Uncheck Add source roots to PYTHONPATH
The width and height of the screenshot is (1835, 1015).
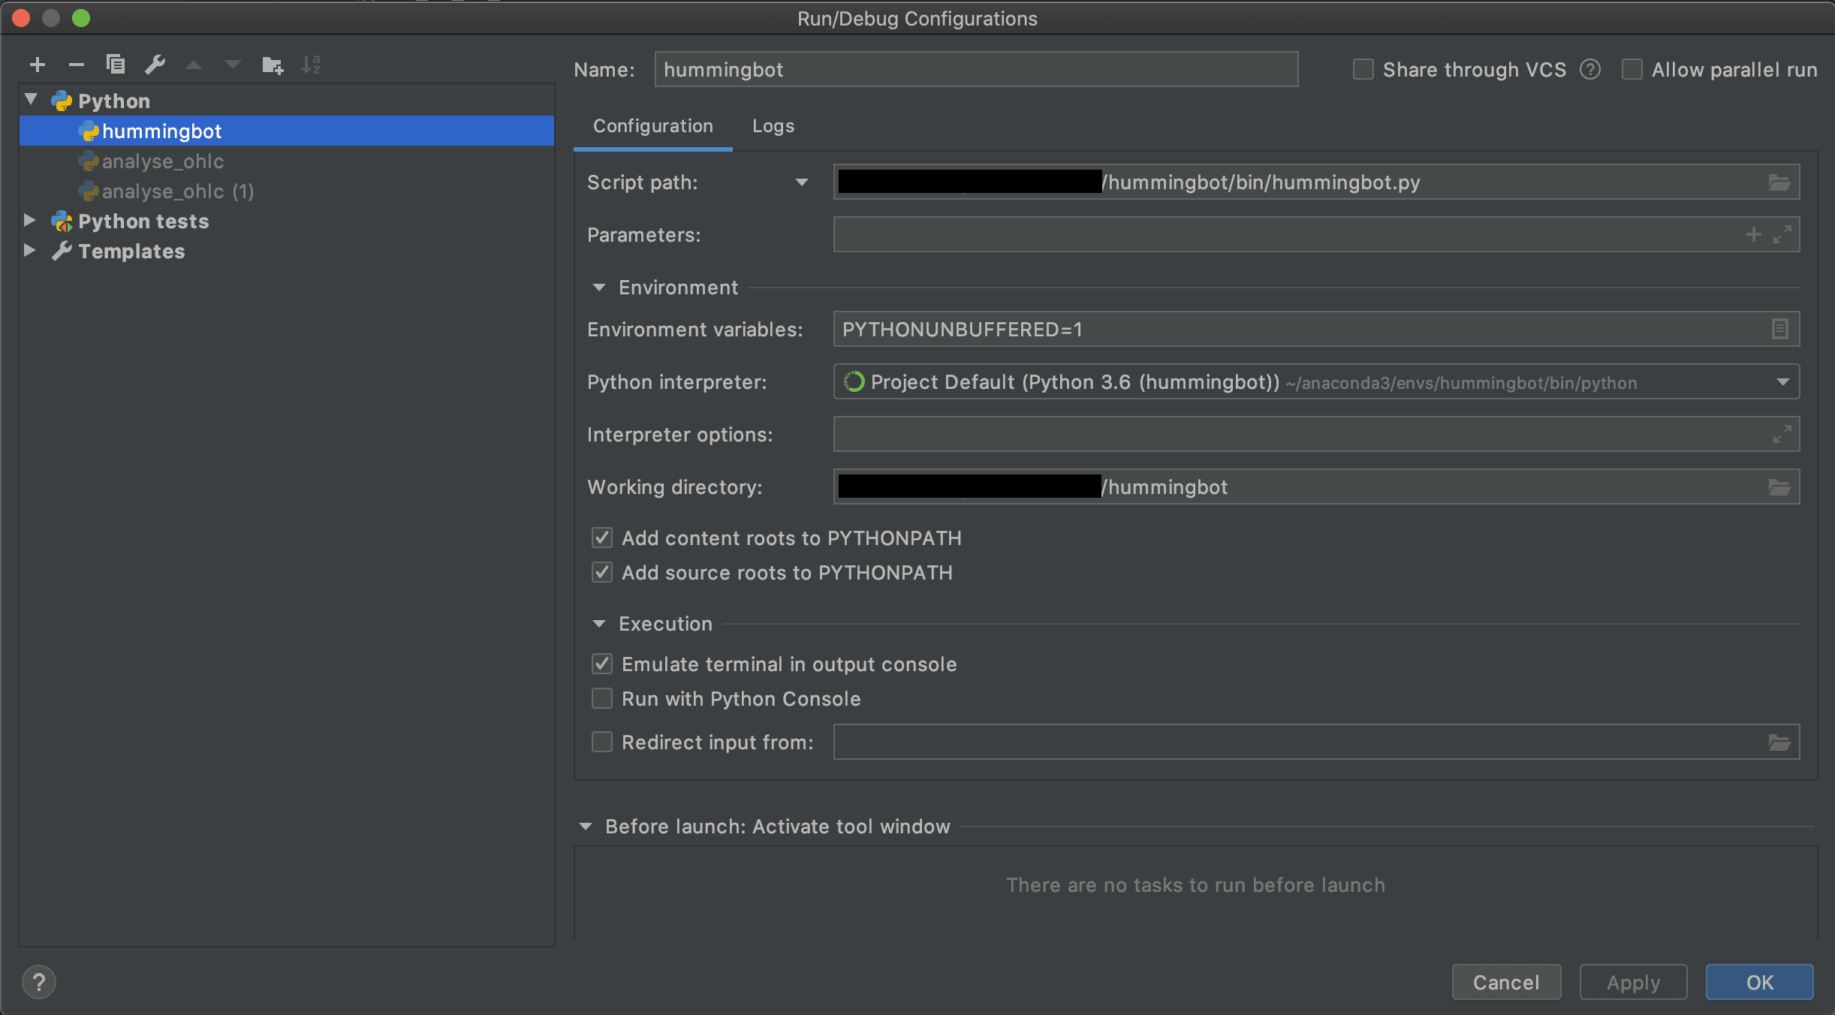[602, 572]
